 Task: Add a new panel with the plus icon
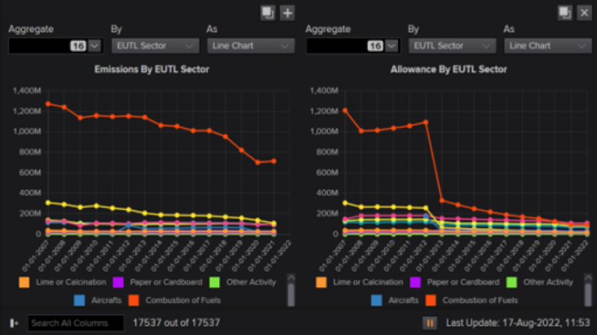click(287, 13)
